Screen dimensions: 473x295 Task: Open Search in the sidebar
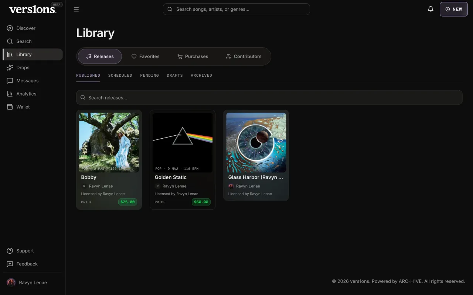point(33,41)
